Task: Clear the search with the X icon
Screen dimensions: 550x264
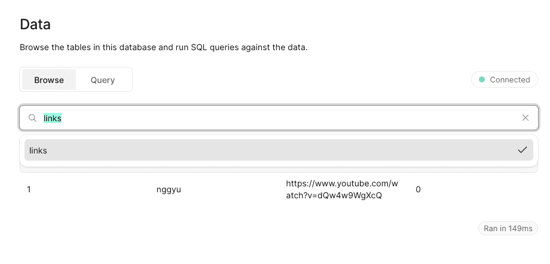Action: 525,118
